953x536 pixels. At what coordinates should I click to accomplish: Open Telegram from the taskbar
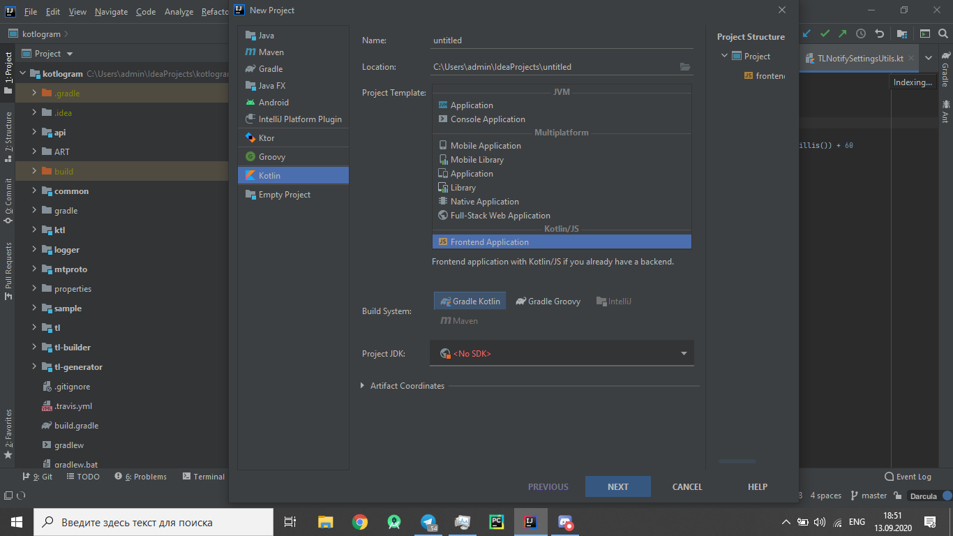(428, 522)
